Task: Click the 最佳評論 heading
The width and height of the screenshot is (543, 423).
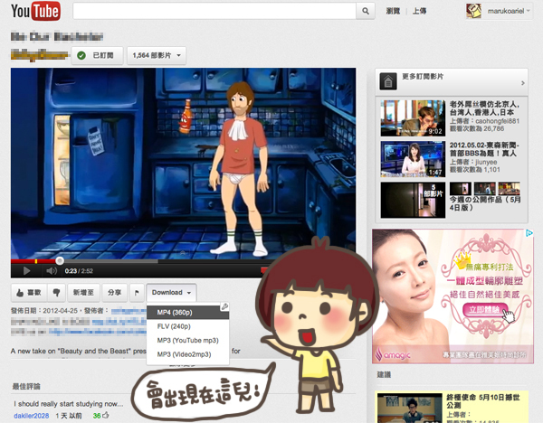Action: click(x=26, y=386)
